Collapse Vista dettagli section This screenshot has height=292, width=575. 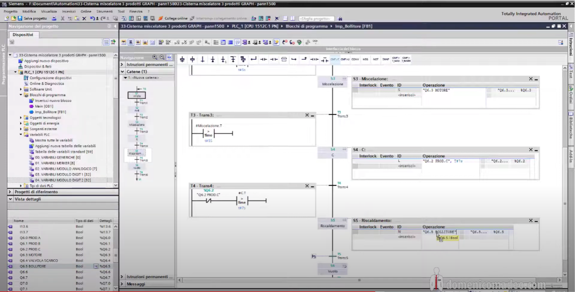[x=10, y=199]
